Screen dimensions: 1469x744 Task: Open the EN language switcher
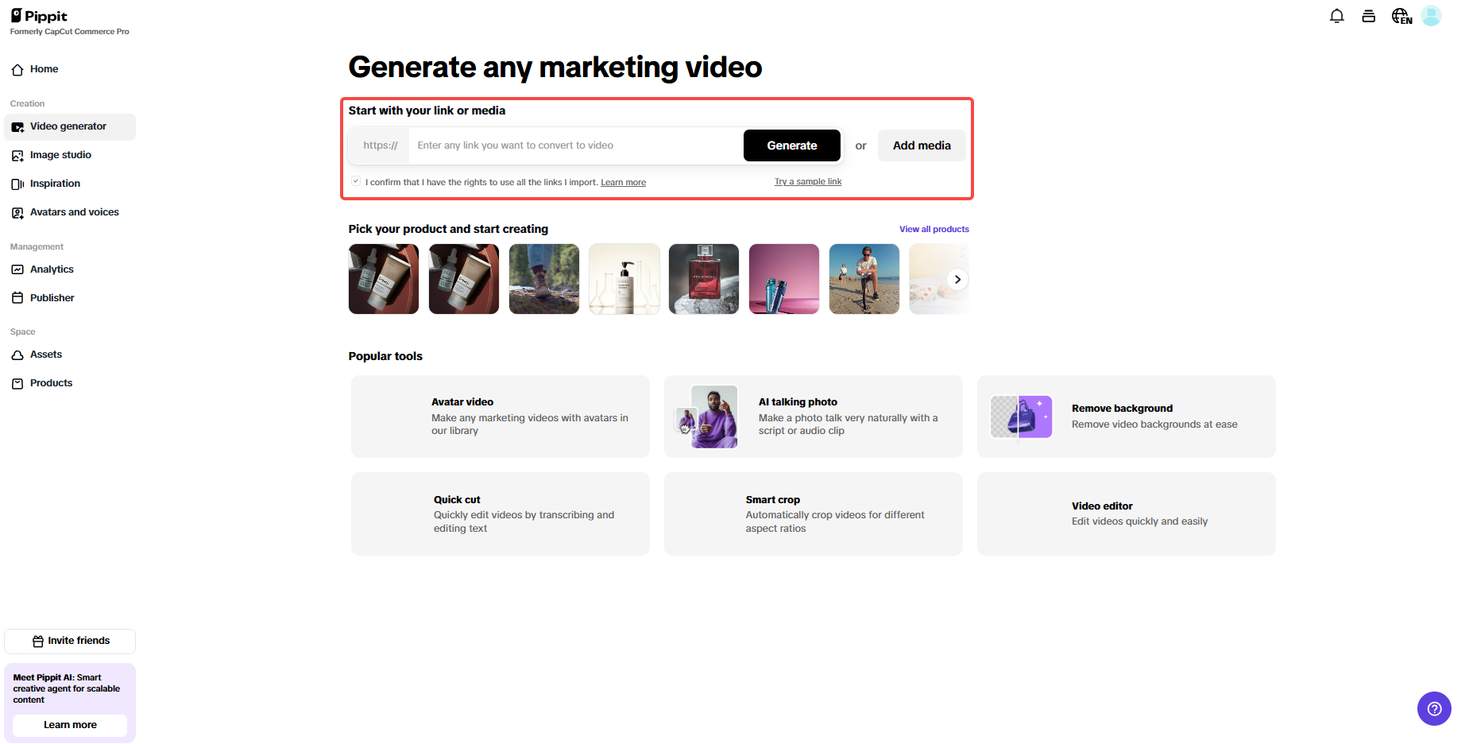[x=1401, y=15]
